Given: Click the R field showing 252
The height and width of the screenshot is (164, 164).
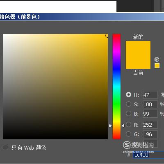Looking at the screenshot, I should tap(150, 125).
